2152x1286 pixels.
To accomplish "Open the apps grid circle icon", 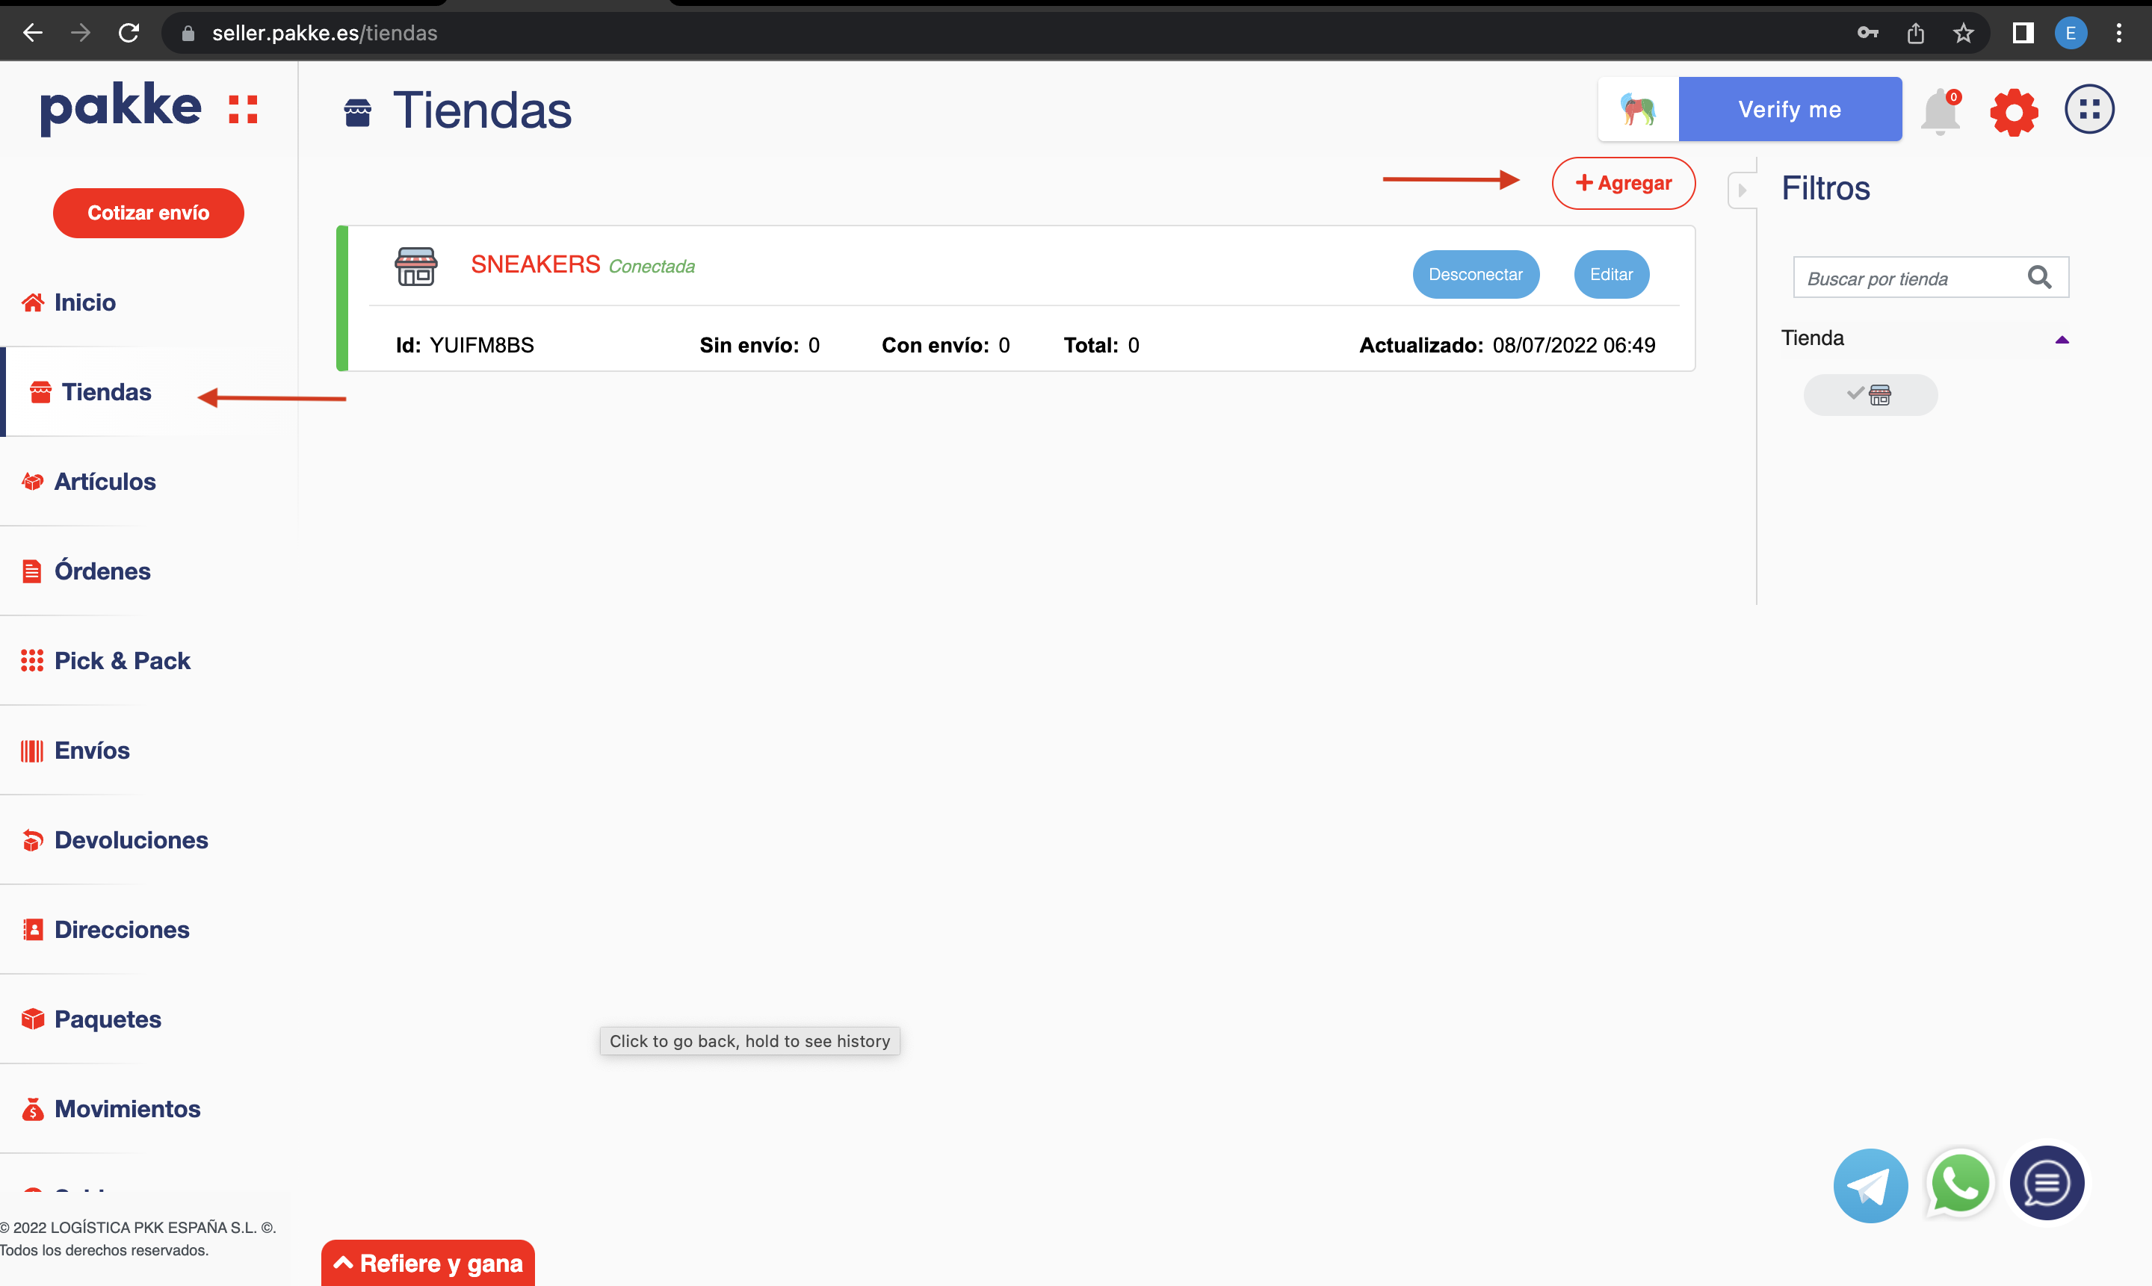I will 2088,110.
